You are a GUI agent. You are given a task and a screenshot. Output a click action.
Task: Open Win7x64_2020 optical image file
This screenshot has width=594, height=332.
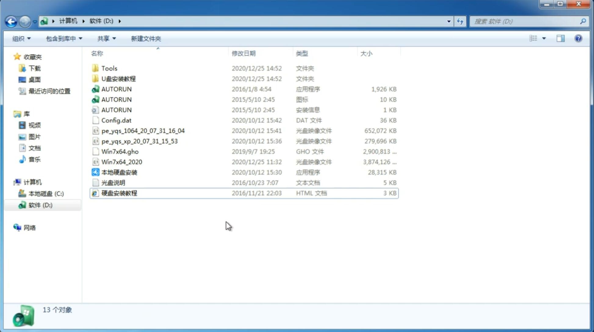tap(121, 162)
